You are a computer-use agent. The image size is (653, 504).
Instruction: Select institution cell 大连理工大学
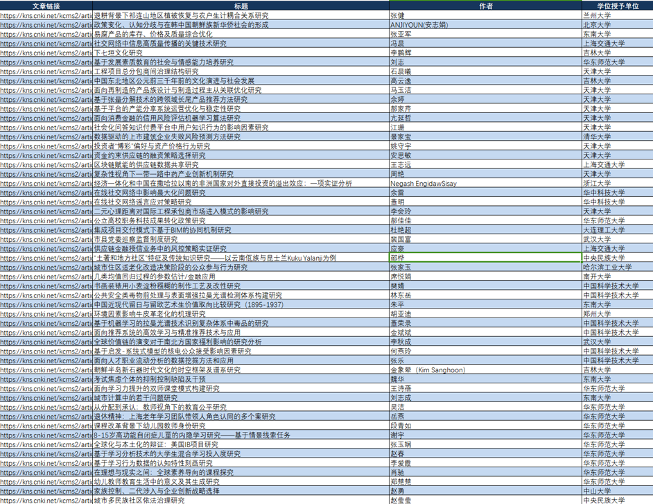(x=618, y=230)
